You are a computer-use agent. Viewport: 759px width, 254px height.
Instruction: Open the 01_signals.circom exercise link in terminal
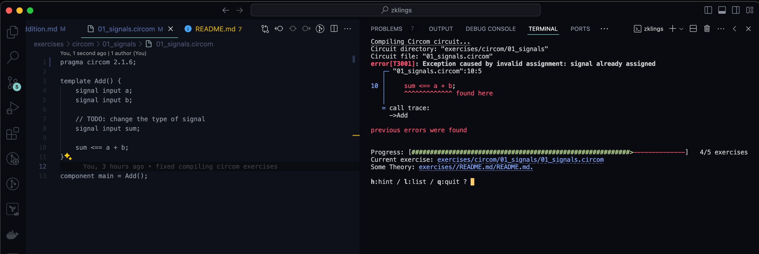pyautogui.click(x=520, y=160)
